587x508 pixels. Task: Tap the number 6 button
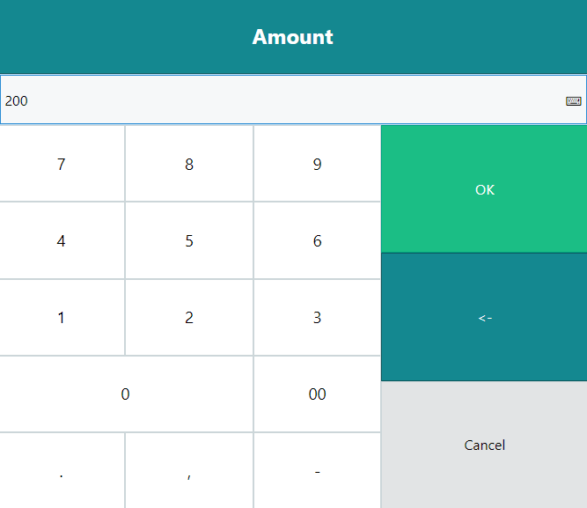[x=317, y=241]
